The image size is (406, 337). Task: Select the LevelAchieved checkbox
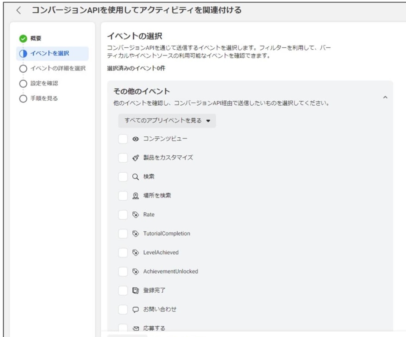pos(123,253)
